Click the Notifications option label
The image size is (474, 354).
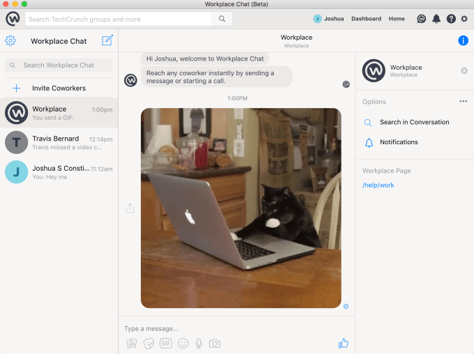(x=399, y=142)
